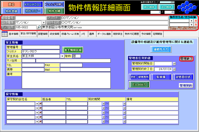Open start-date calendar in first 契約期間 row
Image resolution: width=199 pixels, height=132 pixels.
(104, 104)
